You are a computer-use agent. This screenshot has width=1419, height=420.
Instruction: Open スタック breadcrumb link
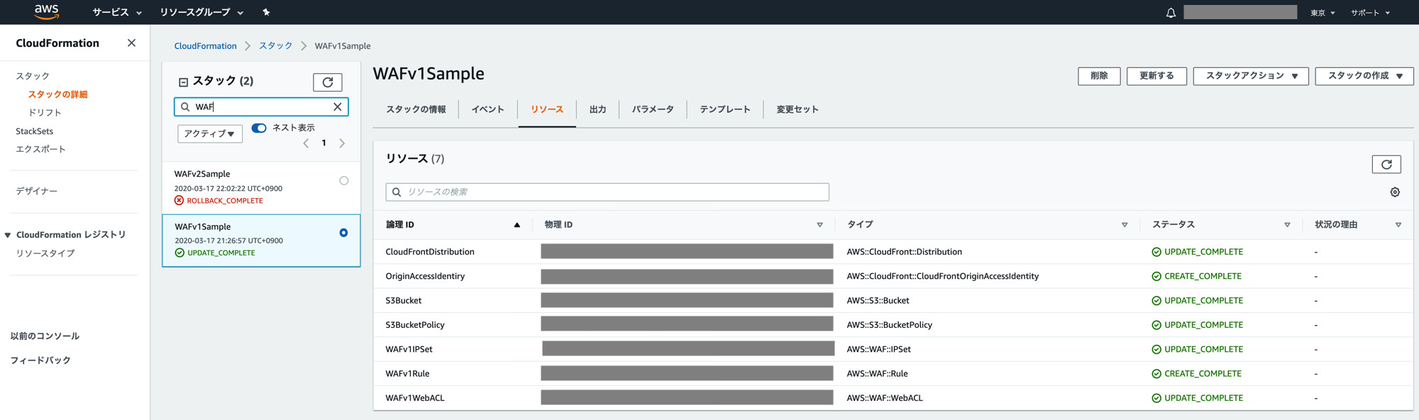click(x=275, y=46)
